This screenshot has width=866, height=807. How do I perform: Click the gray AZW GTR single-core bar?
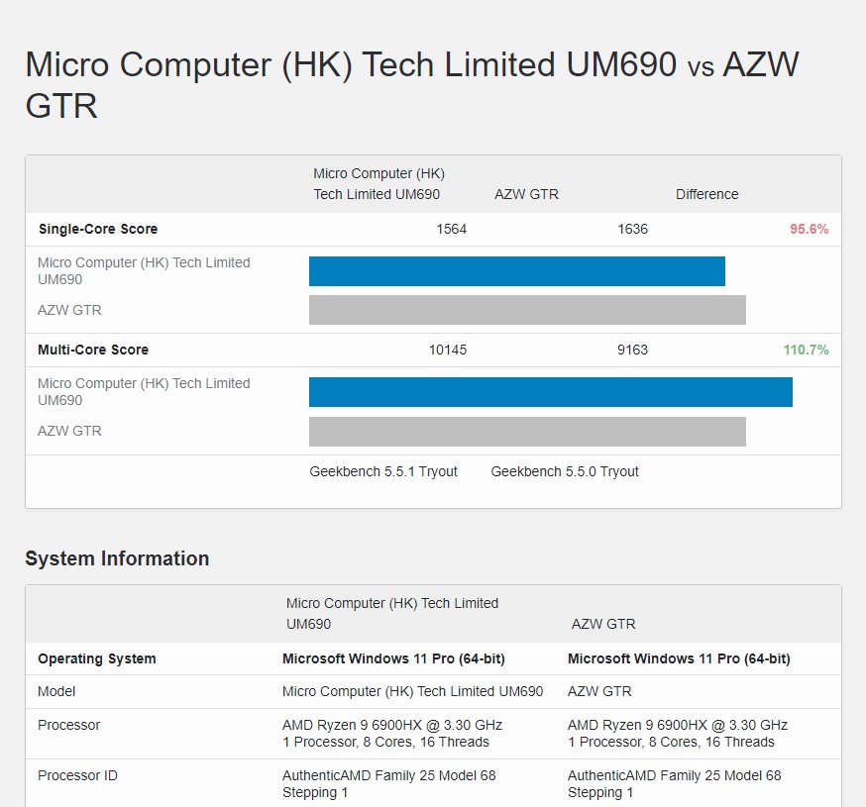(527, 310)
